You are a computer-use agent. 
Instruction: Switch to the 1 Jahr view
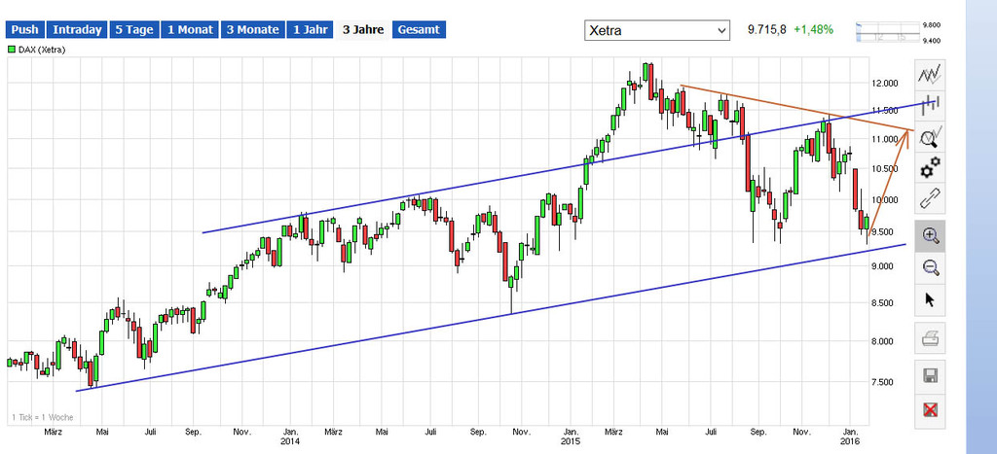point(310,30)
